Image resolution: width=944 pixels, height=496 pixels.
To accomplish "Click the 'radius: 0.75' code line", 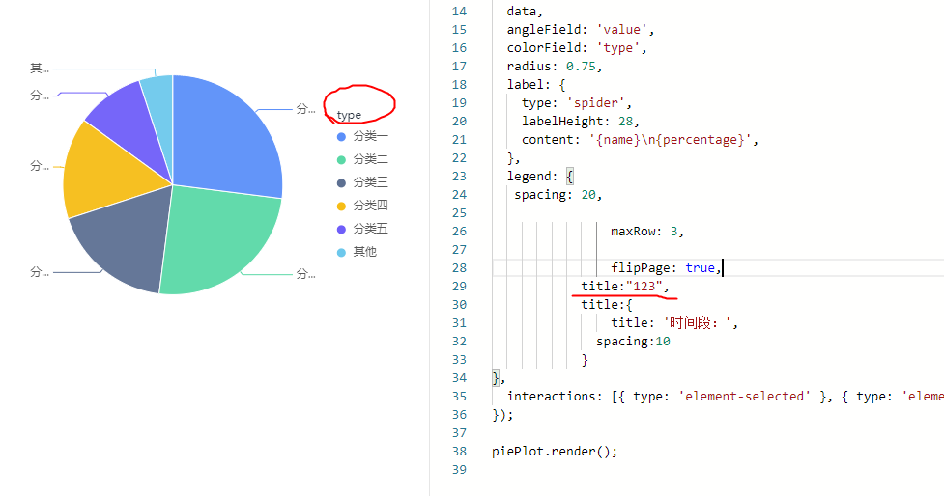I will coord(555,67).
